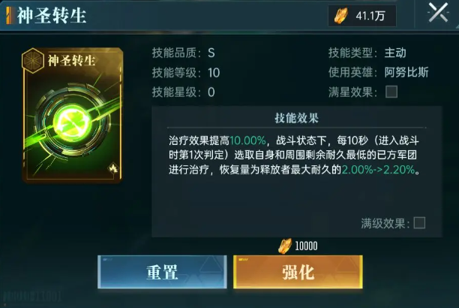Enable the 满级效果 checkbox

point(419,223)
